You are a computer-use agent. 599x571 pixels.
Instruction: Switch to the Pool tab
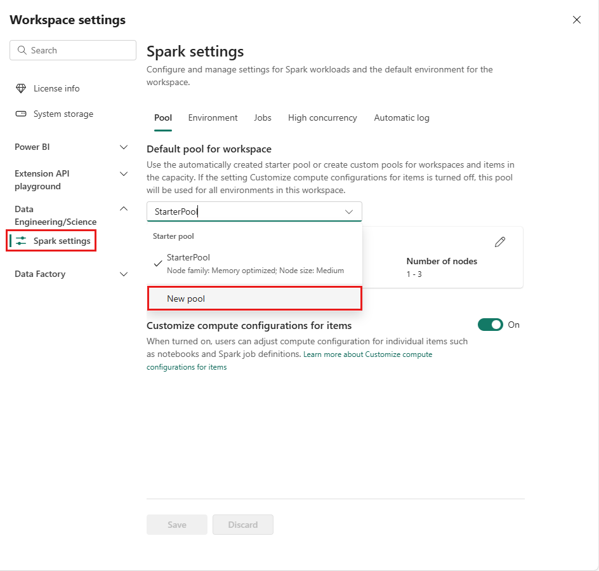[x=163, y=118]
